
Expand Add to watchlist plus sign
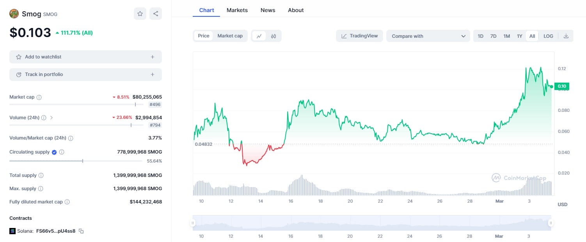click(153, 57)
